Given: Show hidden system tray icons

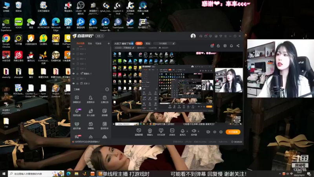Looking at the screenshot, I should pos(280,174).
